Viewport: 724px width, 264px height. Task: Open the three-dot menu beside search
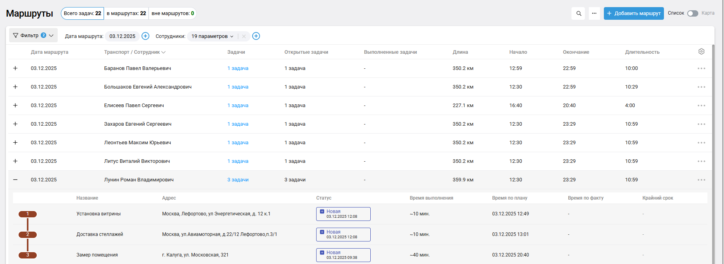(594, 13)
